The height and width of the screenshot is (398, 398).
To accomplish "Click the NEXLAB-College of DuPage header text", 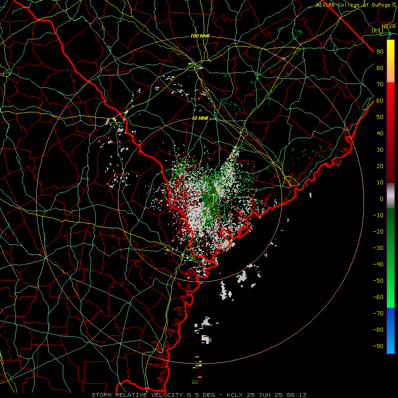I will (356, 5).
